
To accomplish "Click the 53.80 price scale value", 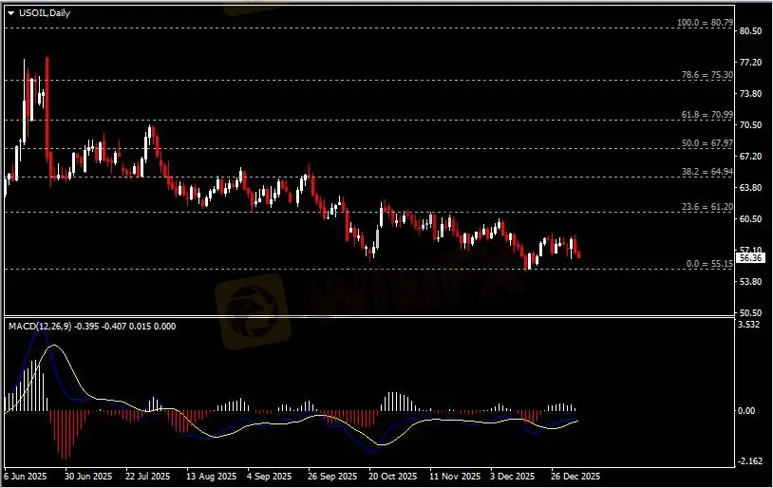I will 751,281.
